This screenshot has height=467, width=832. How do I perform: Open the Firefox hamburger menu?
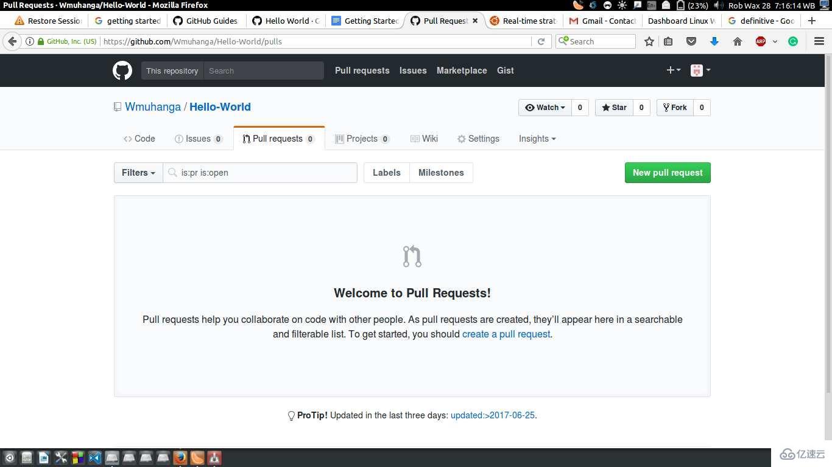point(819,41)
